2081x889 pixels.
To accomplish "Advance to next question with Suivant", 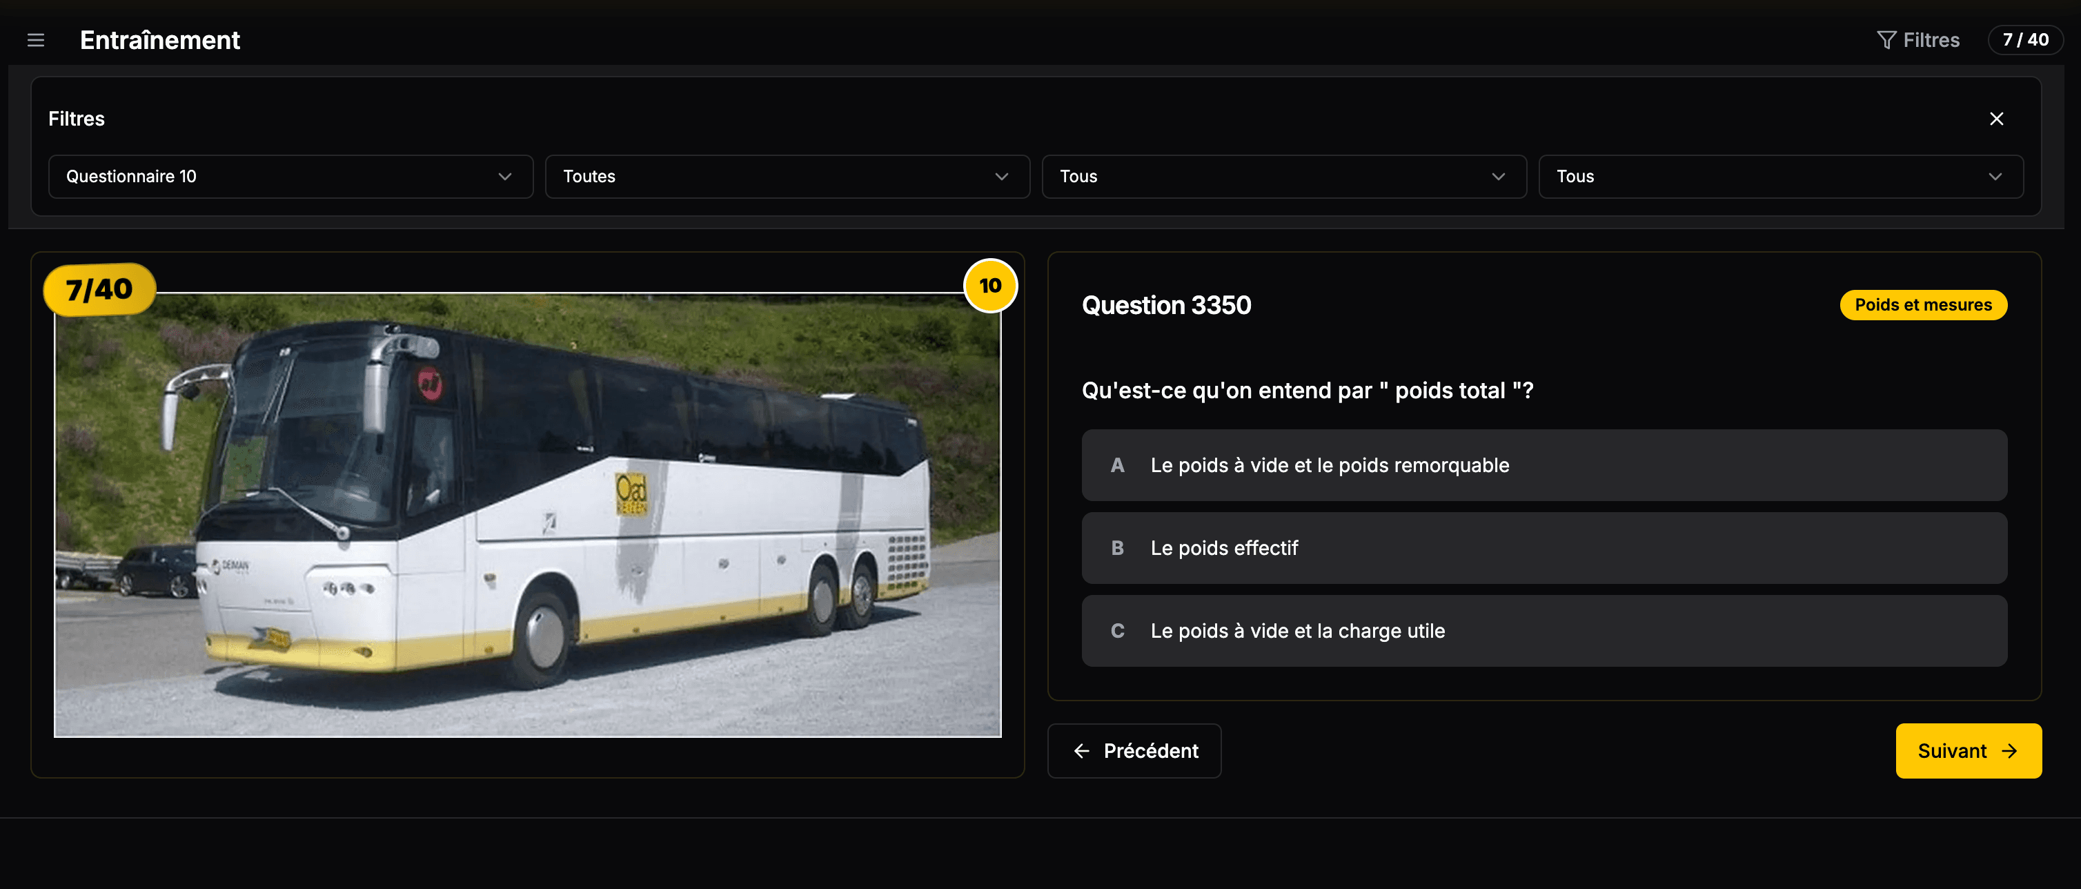I will pos(1968,751).
